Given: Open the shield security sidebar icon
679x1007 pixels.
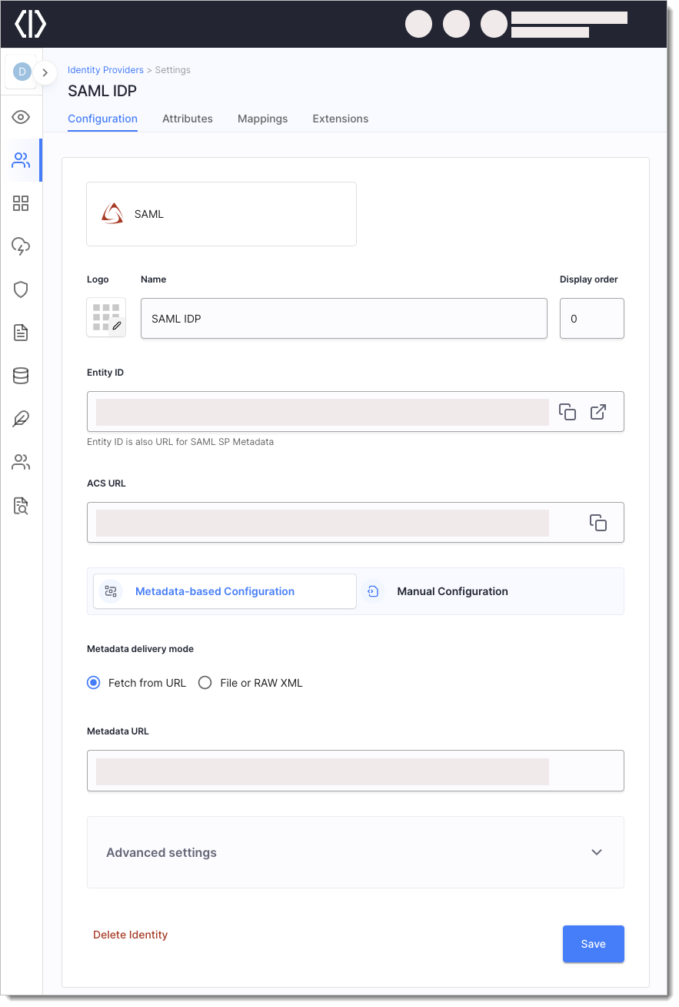Looking at the screenshot, I should pos(21,289).
